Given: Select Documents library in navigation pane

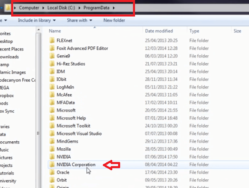Looking at the screenshot, I should (x=9, y=142).
